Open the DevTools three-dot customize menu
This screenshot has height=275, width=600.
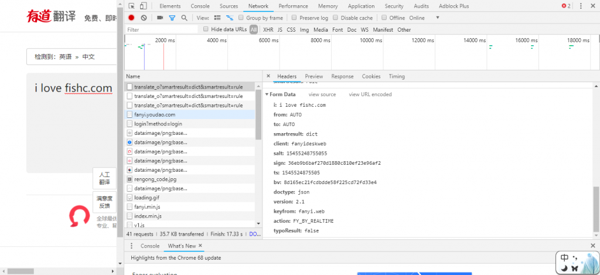(581, 6)
